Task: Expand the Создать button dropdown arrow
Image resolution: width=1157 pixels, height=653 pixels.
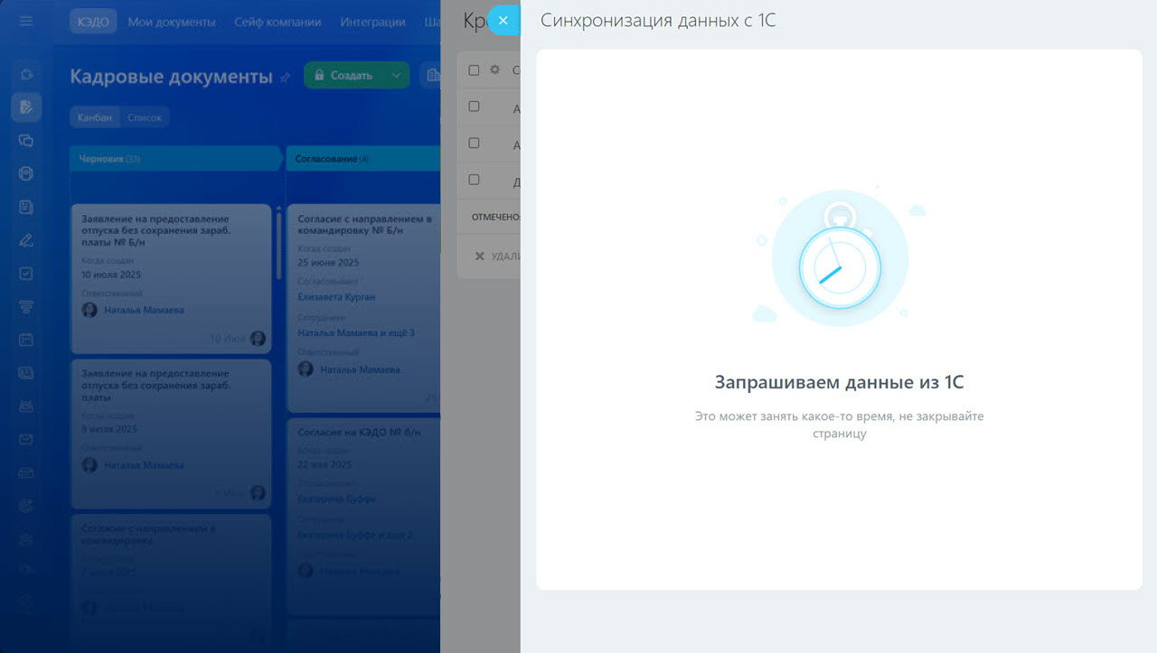Action: pyautogui.click(x=397, y=76)
